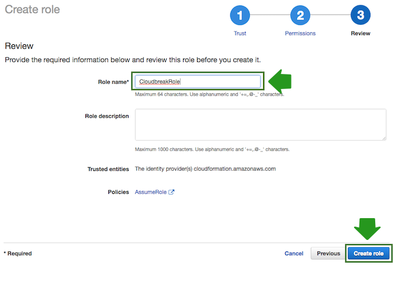Screen dimensions: 394x286
Task: Click the trusted entities identity provider text
Action: pos(205,169)
